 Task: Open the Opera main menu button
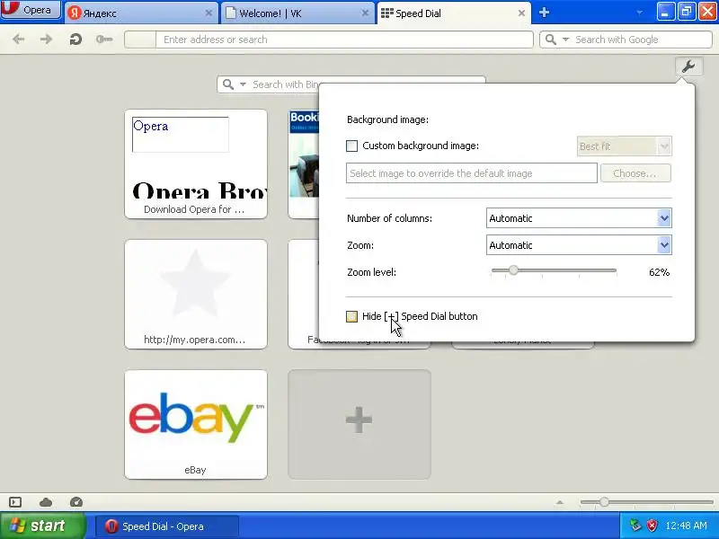point(31,10)
